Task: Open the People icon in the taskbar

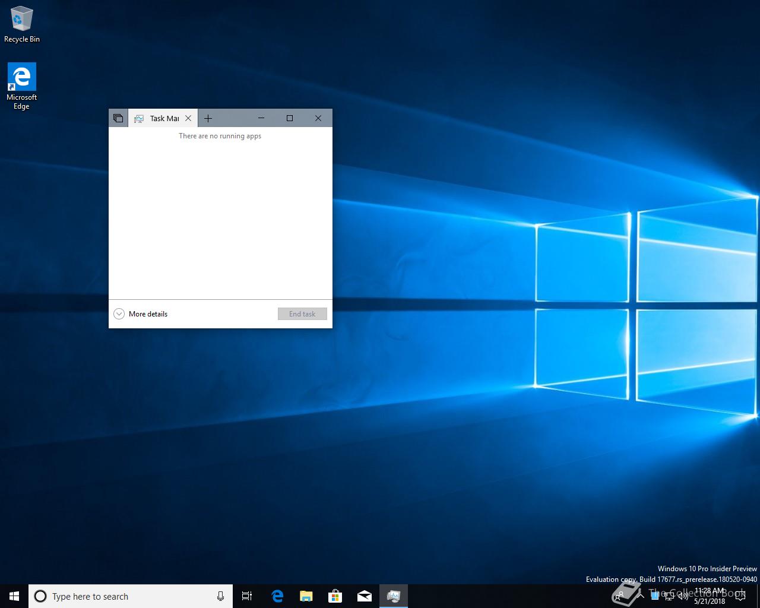Action: (x=619, y=596)
